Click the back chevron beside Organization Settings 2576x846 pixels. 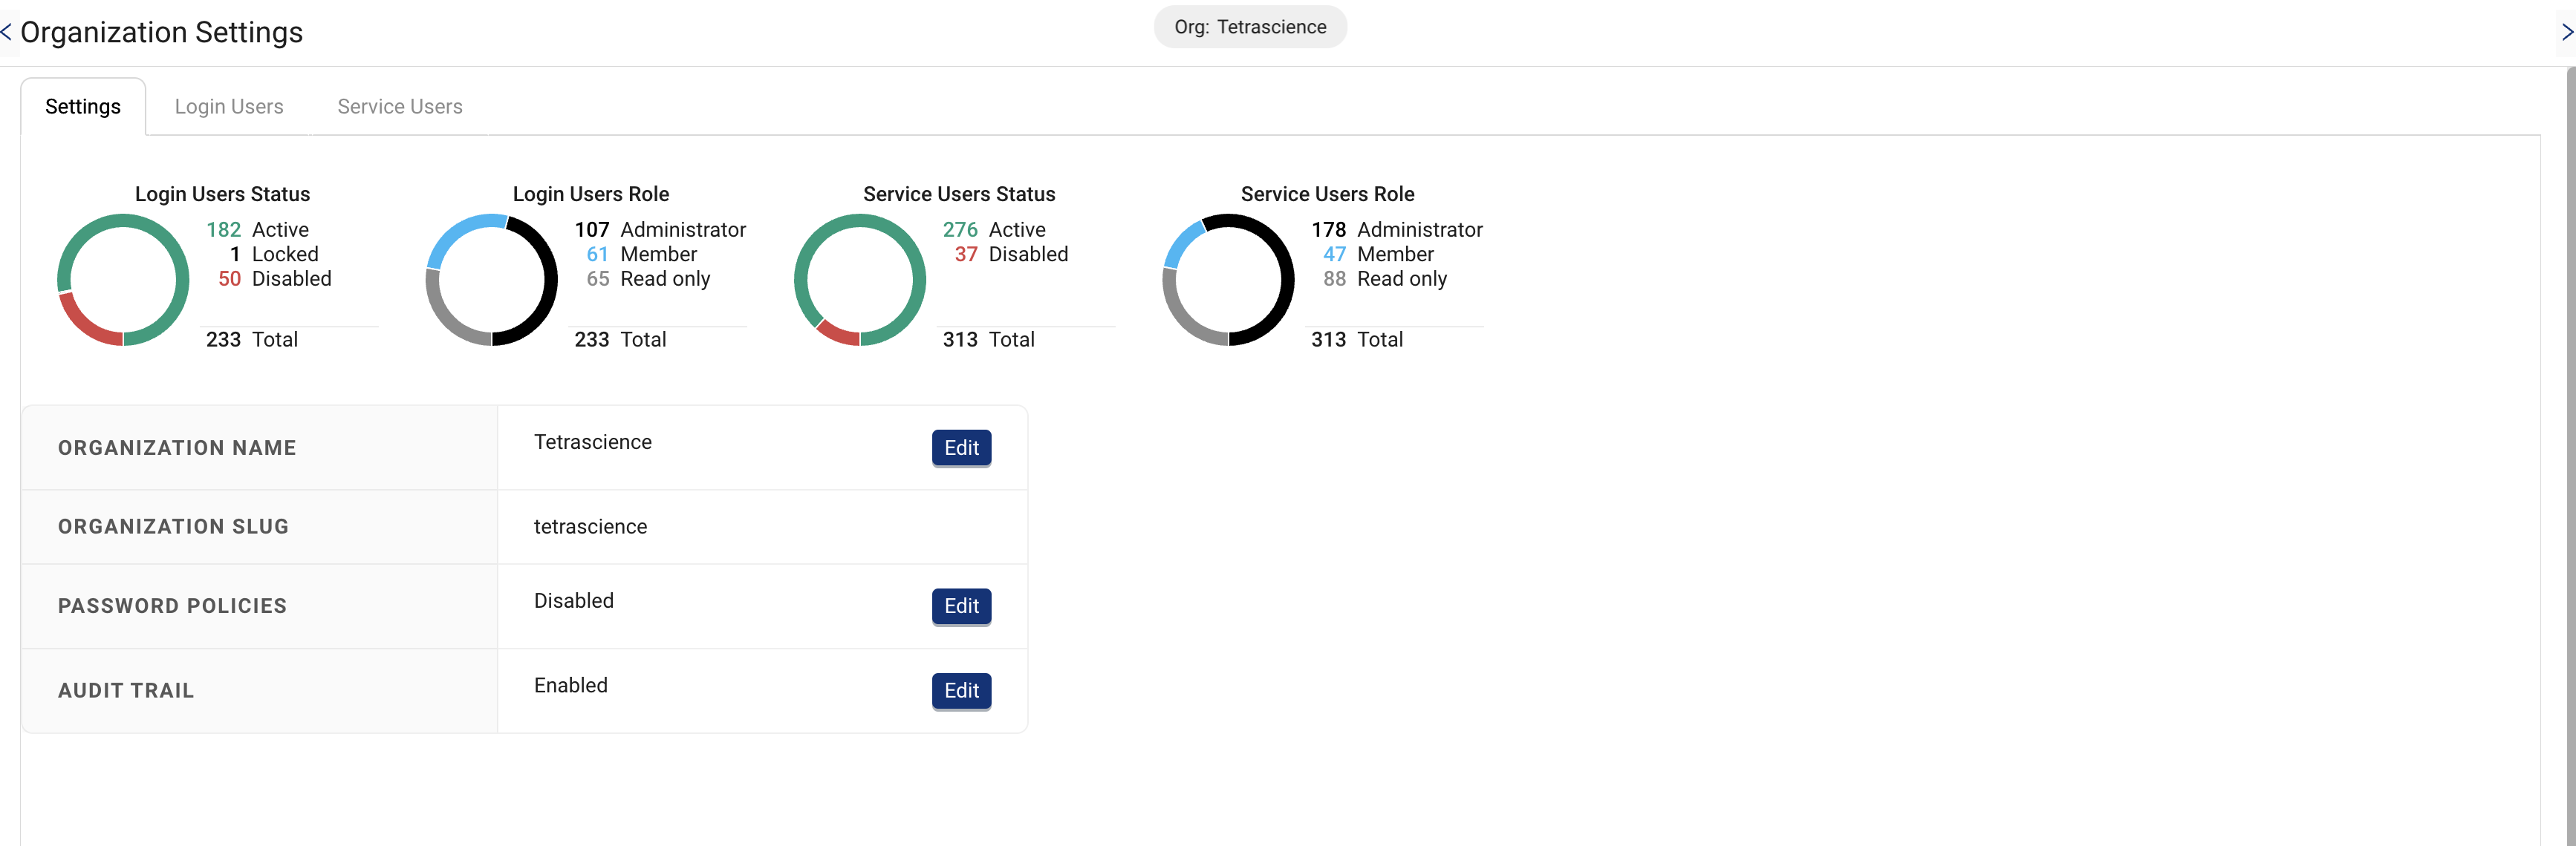(x=7, y=32)
